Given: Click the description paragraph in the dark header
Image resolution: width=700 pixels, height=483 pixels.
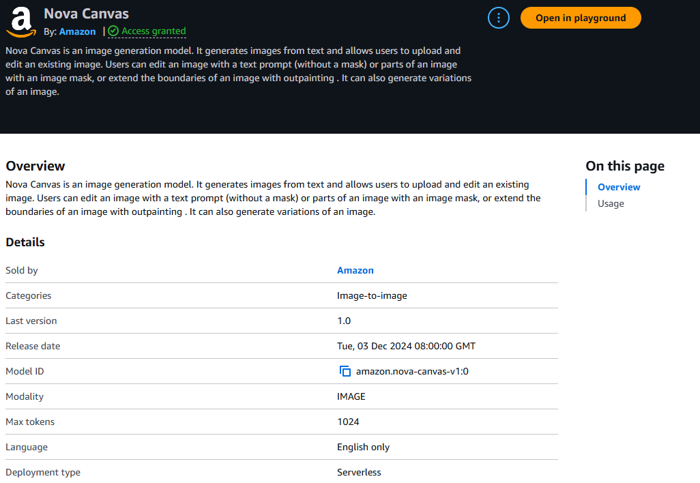Looking at the screenshot, I should point(238,71).
